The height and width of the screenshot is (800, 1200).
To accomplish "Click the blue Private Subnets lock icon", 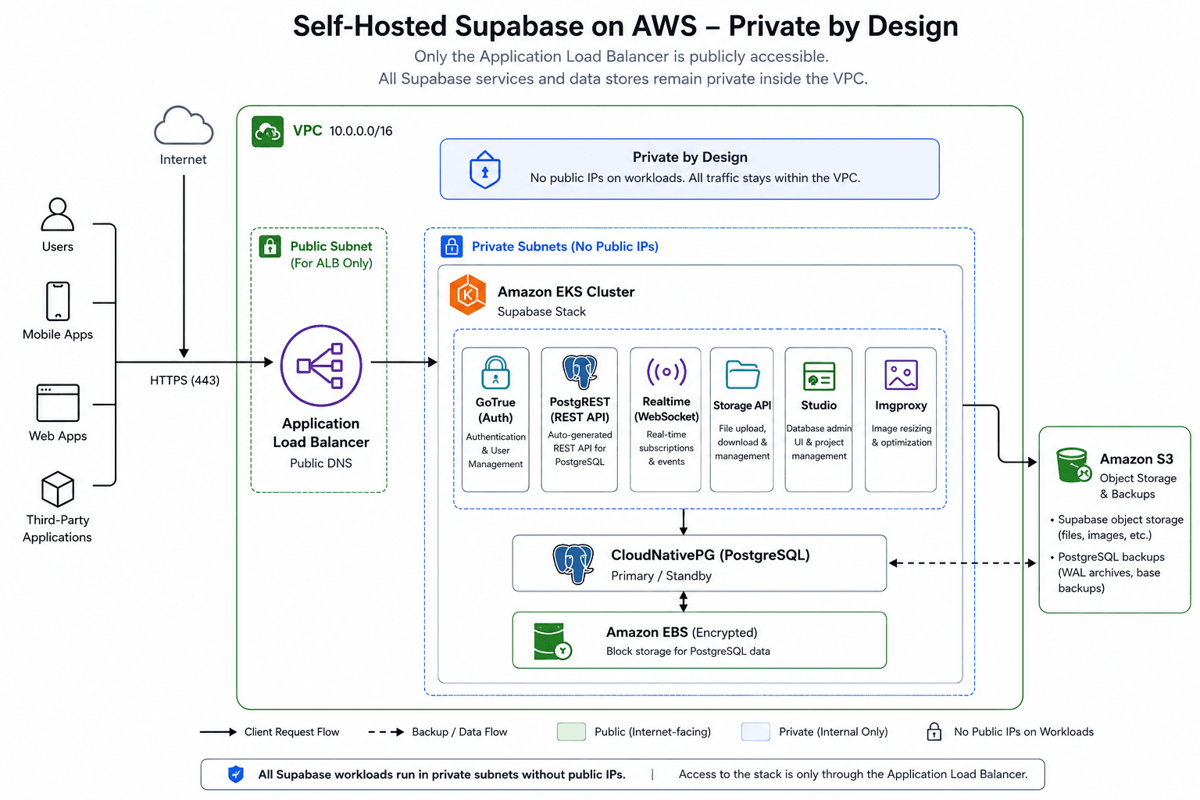I will click(x=452, y=247).
